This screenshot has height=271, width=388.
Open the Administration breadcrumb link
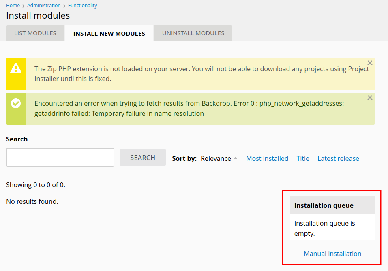pos(44,5)
